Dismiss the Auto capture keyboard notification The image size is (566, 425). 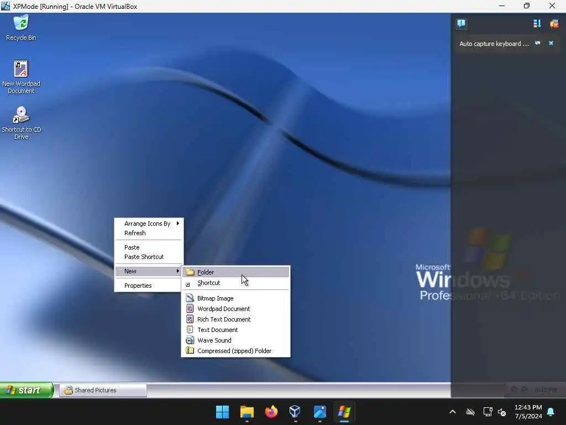[551, 43]
